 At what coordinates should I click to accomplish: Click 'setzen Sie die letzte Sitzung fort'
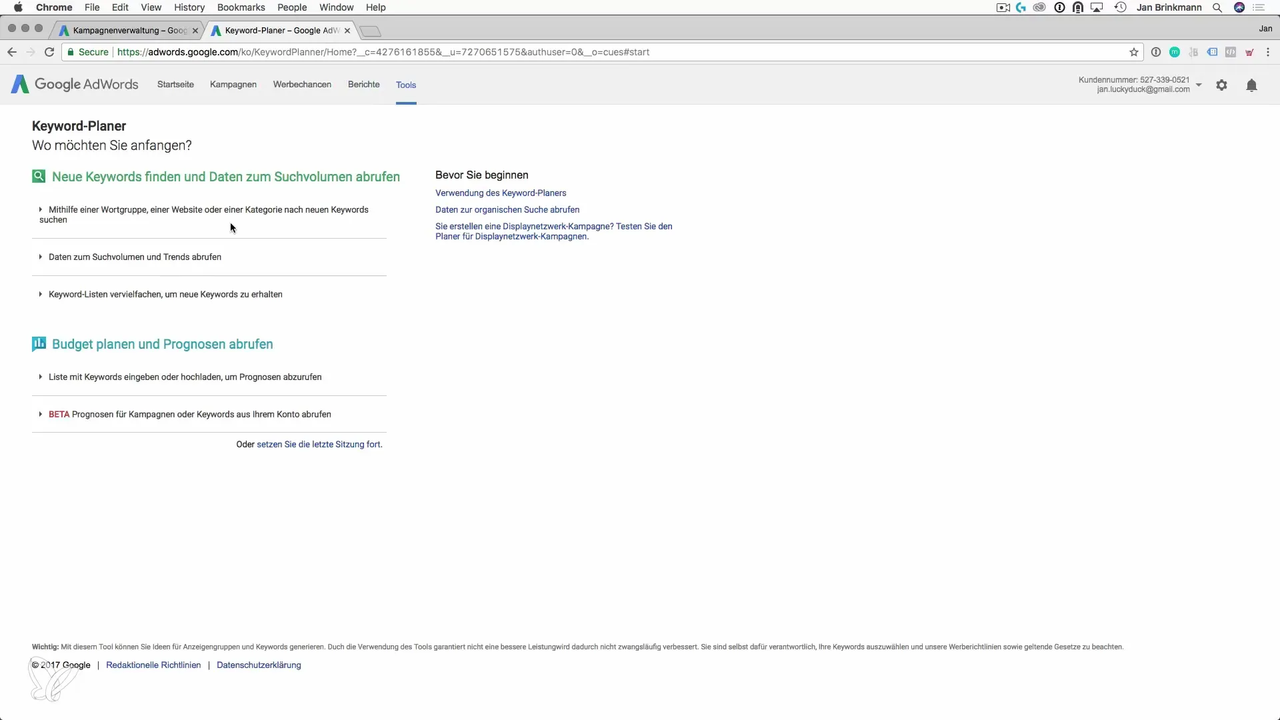pyautogui.click(x=319, y=444)
